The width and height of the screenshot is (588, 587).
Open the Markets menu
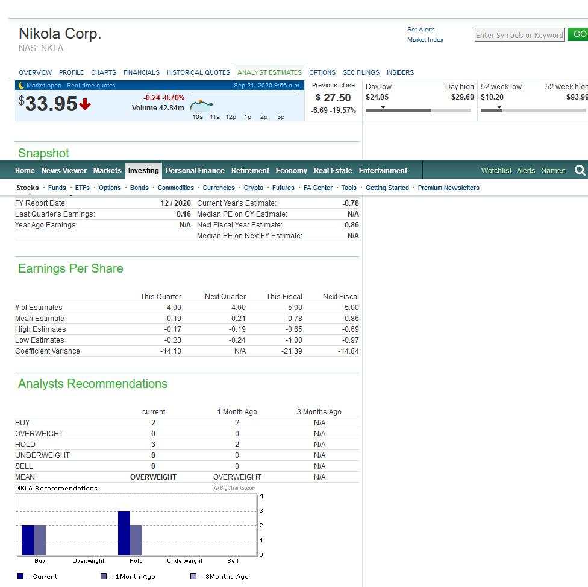pos(107,171)
